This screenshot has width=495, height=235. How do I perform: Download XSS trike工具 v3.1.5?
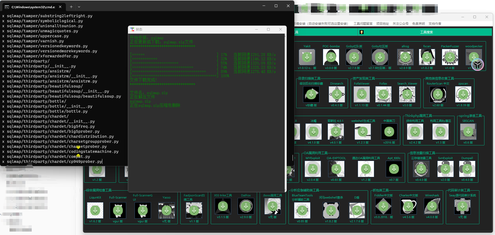[223, 206]
